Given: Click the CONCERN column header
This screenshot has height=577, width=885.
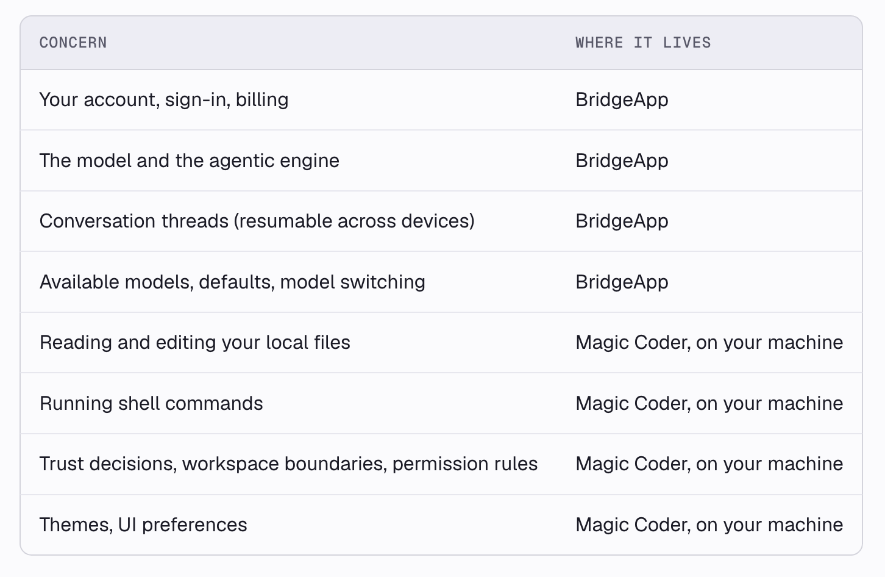Looking at the screenshot, I should [x=73, y=43].
